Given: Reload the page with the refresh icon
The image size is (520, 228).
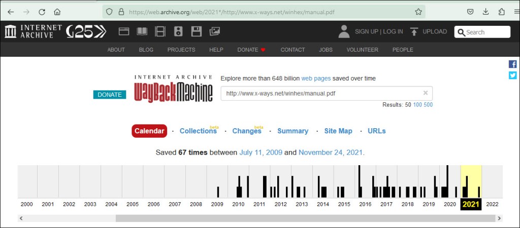Looking at the screenshot, I should point(42,12).
